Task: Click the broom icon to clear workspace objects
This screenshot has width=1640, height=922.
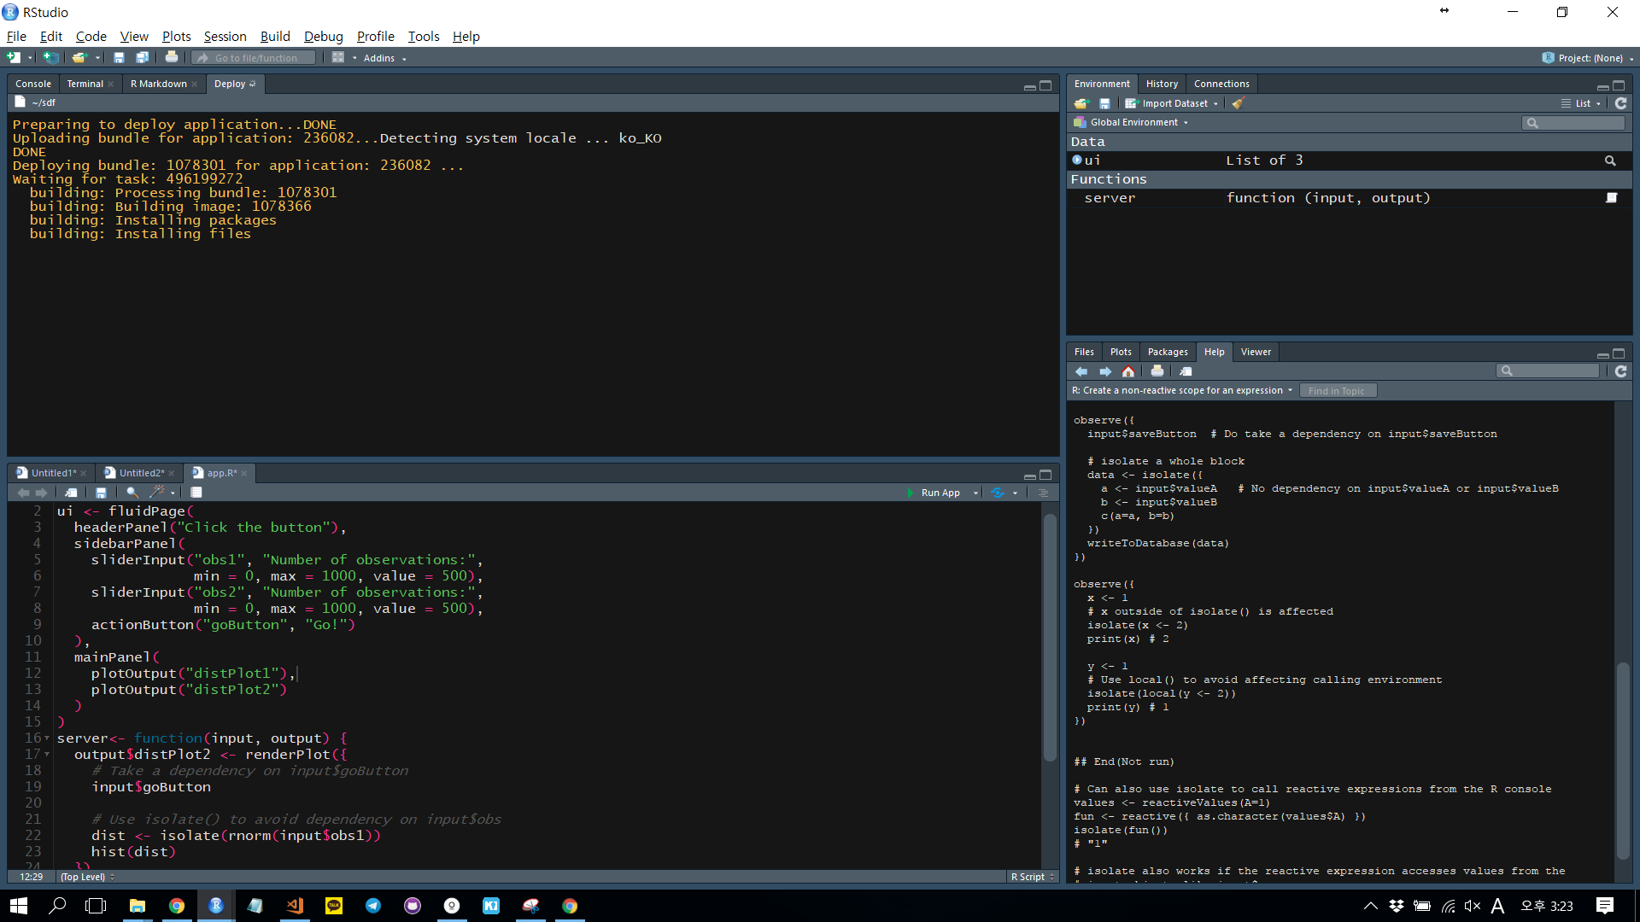Action: point(1238,103)
